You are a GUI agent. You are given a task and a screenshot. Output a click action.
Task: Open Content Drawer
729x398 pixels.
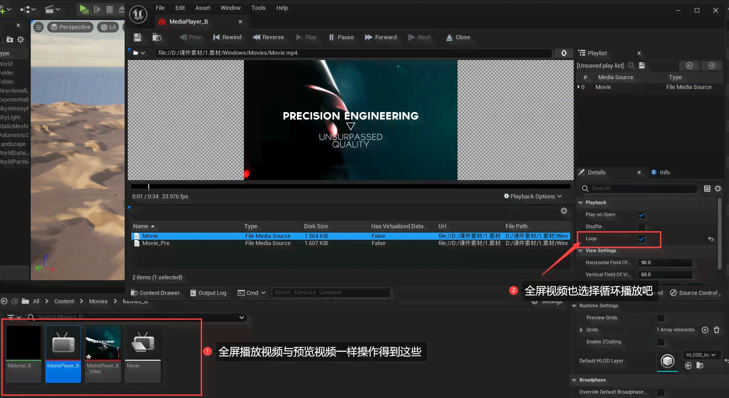click(x=155, y=293)
